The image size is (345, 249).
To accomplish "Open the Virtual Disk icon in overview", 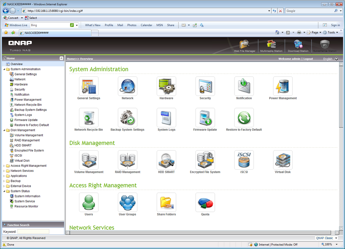I will (x=283, y=160).
